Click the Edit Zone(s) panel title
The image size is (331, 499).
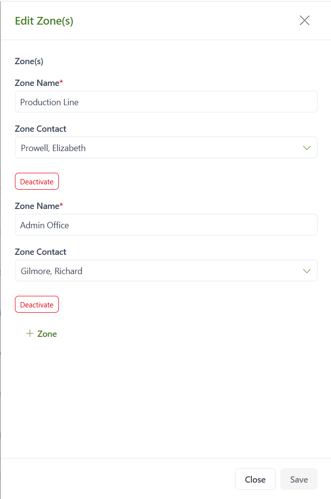[x=44, y=21]
